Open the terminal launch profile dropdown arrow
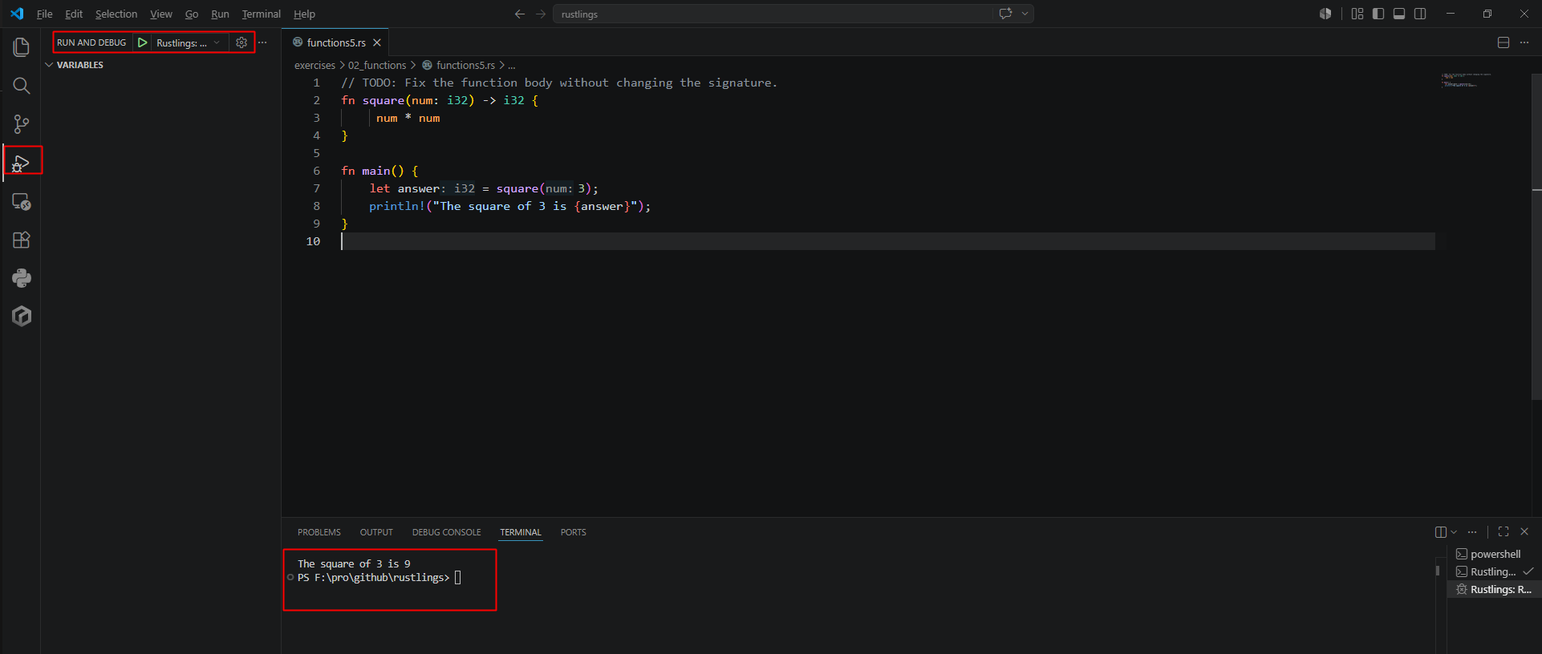Image resolution: width=1542 pixels, height=654 pixels. [x=1454, y=532]
